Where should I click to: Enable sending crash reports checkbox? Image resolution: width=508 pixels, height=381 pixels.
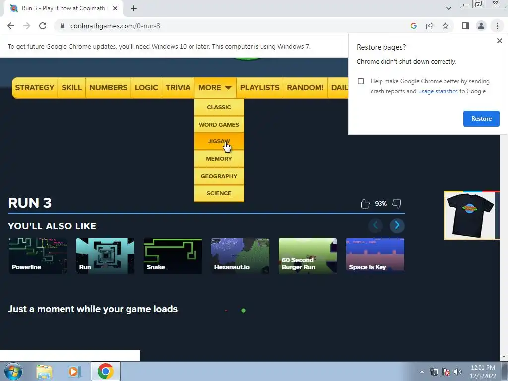[361, 81]
